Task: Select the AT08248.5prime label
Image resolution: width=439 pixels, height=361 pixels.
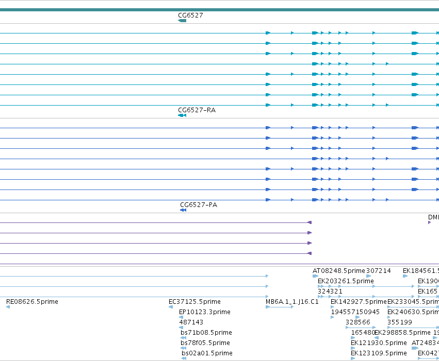Action: pos(339,271)
